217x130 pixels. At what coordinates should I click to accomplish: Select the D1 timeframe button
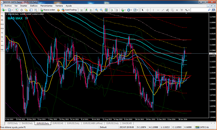coord(2,41)
